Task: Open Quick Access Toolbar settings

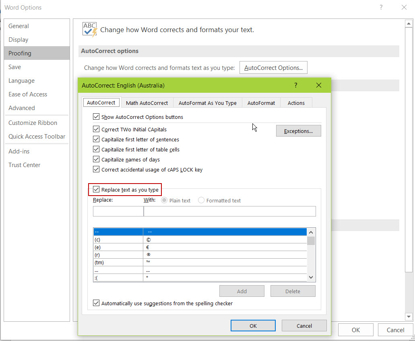Action: coord(37,136)
